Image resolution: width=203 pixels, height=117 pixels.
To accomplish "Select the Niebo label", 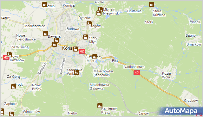I will click(72, 113).
